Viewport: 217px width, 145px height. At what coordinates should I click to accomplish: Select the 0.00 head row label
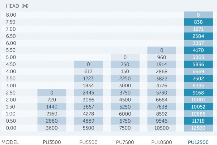point(11,128)
